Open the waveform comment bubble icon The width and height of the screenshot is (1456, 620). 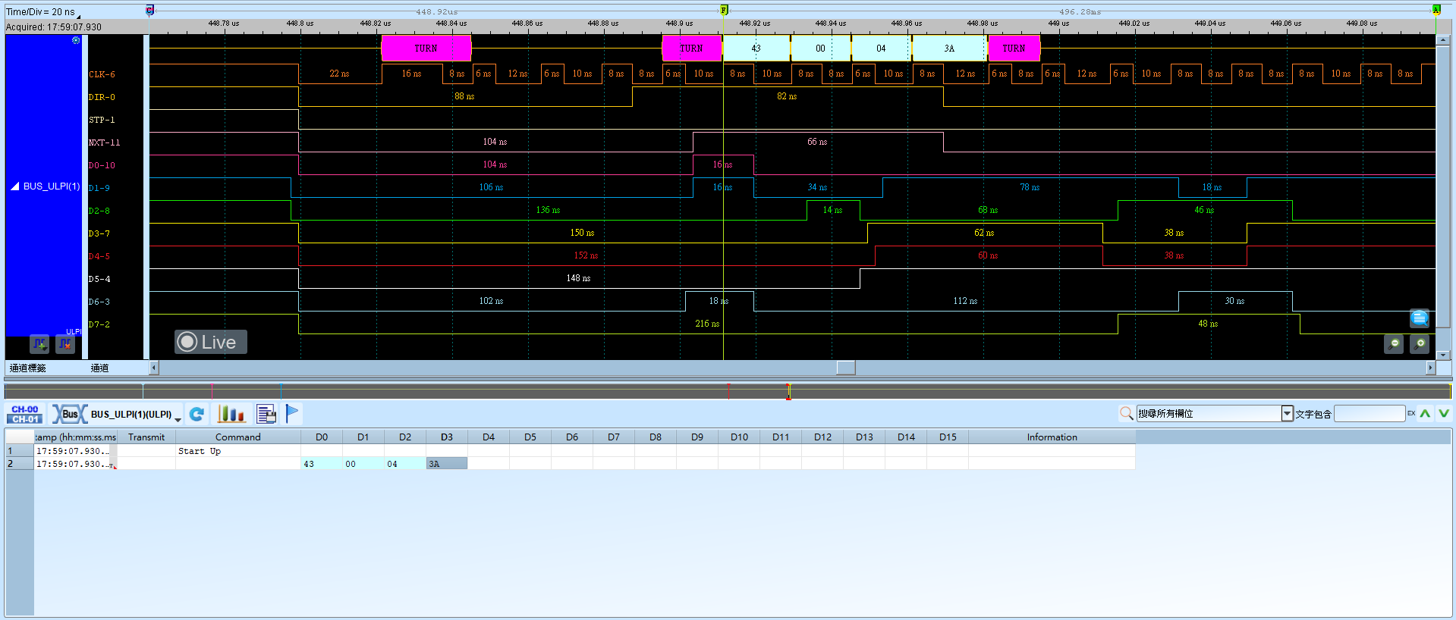[x=1420, y=318]
